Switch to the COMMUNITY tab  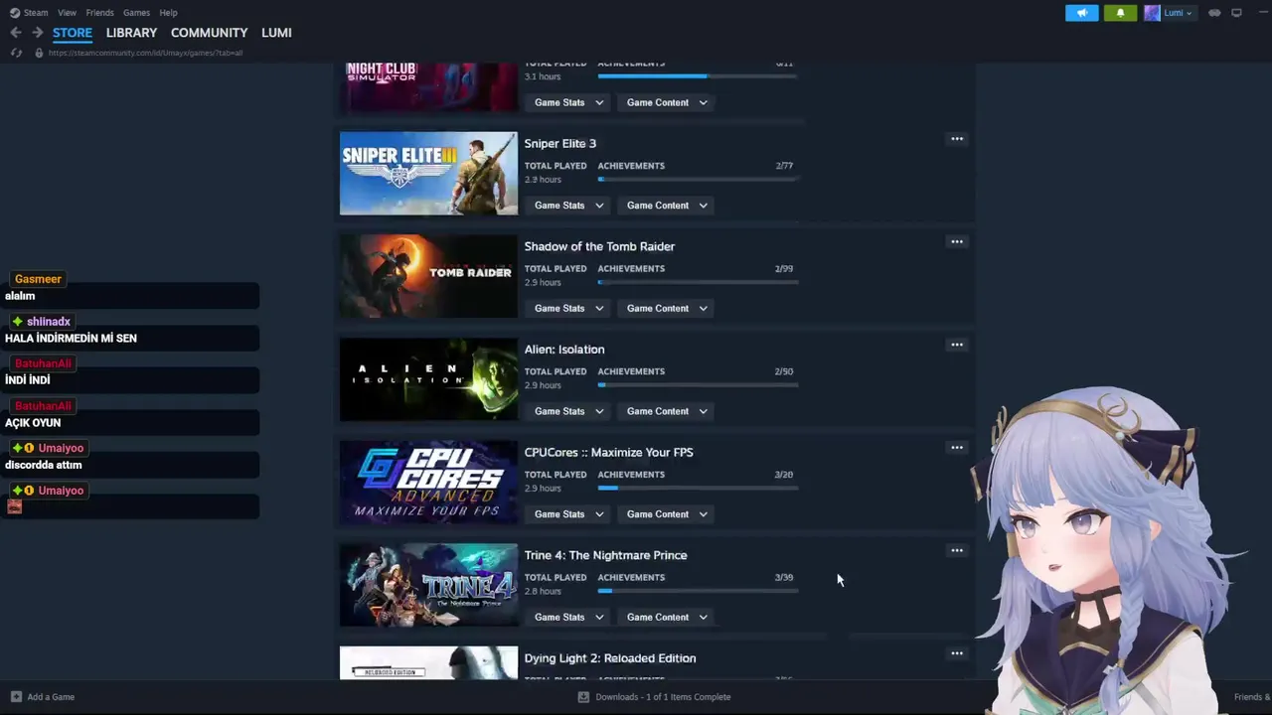pyautogui.click(x=209, y=33)
